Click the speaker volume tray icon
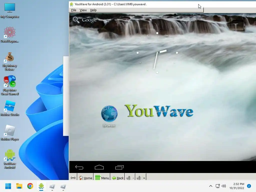 224,186
